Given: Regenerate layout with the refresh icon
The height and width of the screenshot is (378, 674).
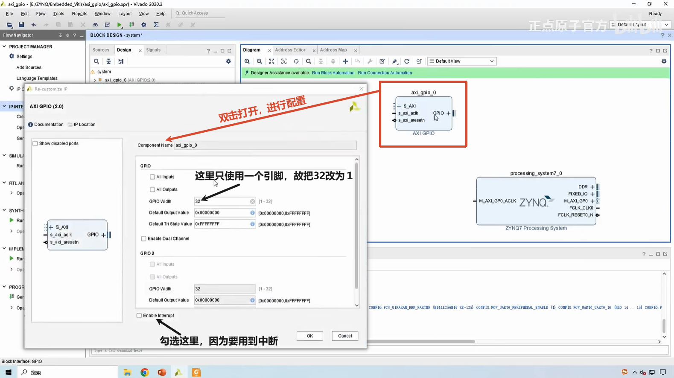Looking at the screenshot, I should [x=407, y=61].
